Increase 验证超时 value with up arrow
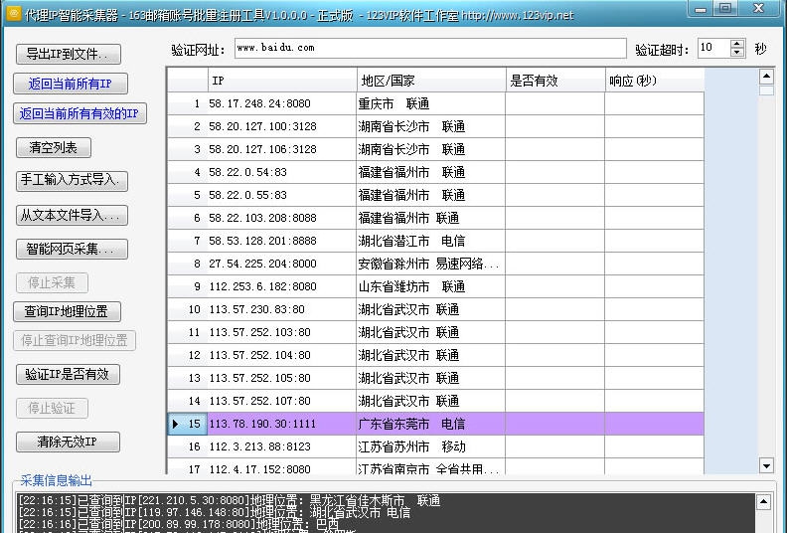 click(x=737, y=44)
